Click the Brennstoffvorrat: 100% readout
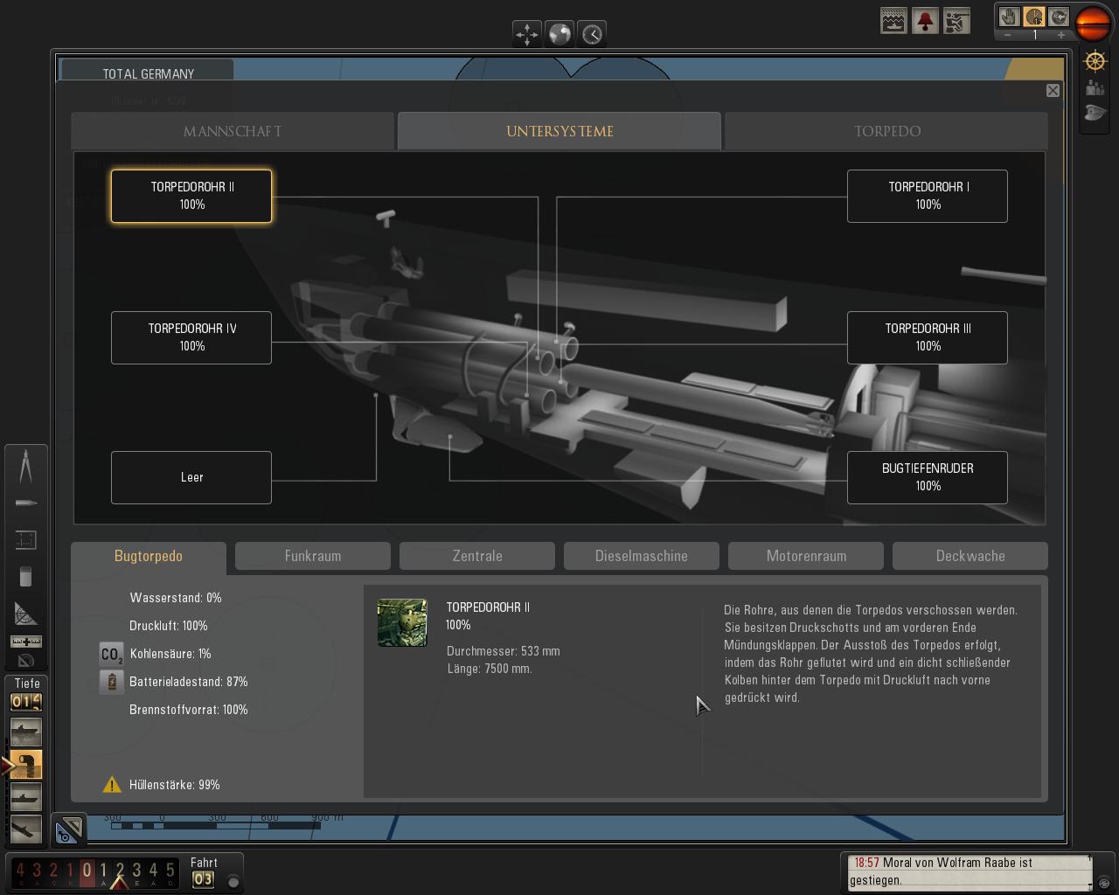1119x895 pixels. [189, 710]
